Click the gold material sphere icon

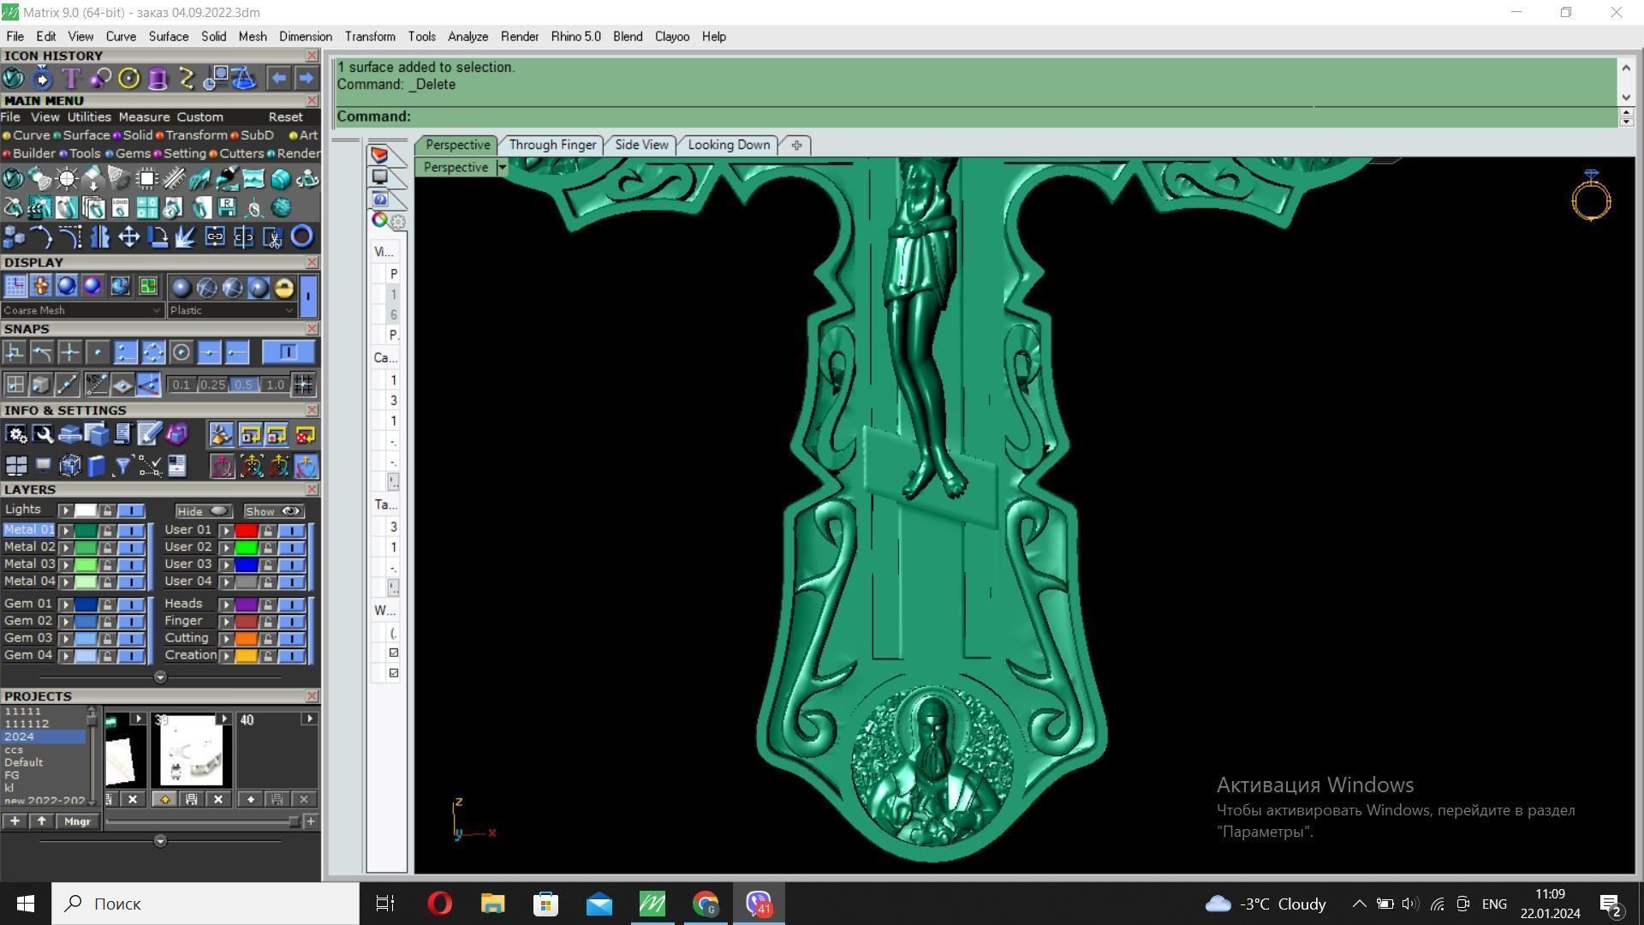click(x=283, y=288)
